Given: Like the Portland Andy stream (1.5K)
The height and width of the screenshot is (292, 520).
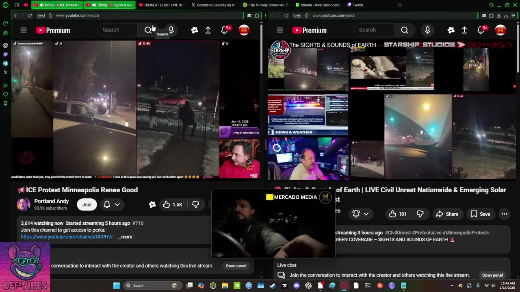Looking at the screenshot, I should pos(173,204).
